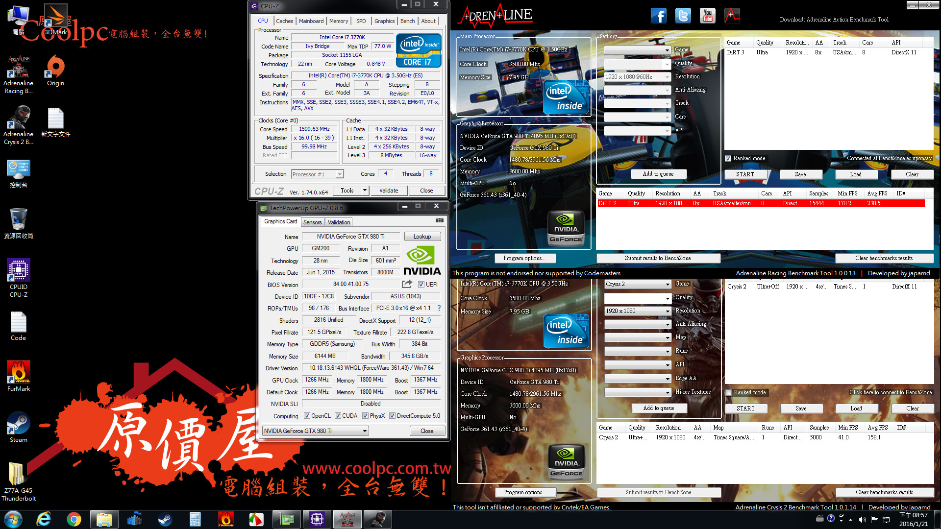Open the 1920 x 1080@60Hz Resolution dropdown

637,77
